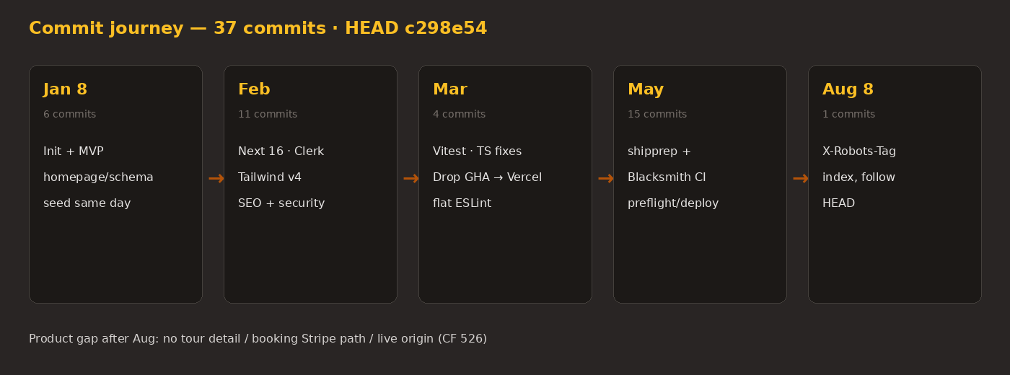Select the Jan 8 card heading
1010x375 pixels.
pyautogui.click(x=65, y=89)
